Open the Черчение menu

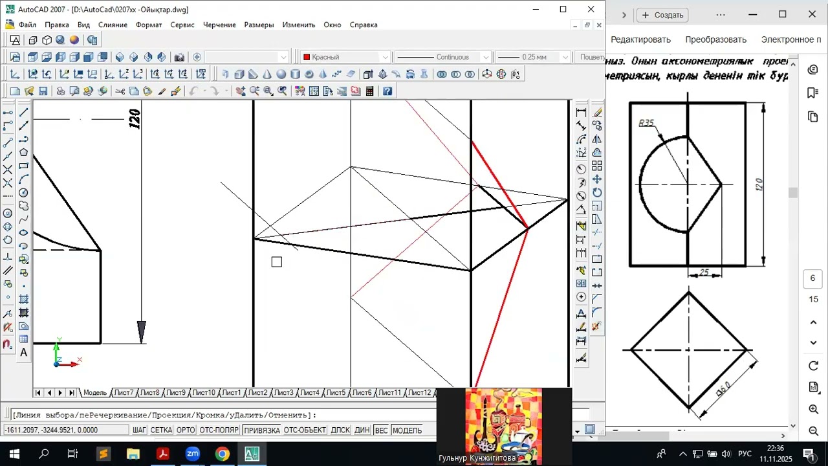pyautogui.click(x=219, y=25)
